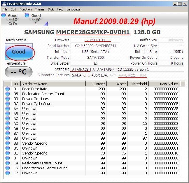This screenshot has width=189, height=183.
Task: Click the Attribute Name column header
Action: tap(53, 84)
